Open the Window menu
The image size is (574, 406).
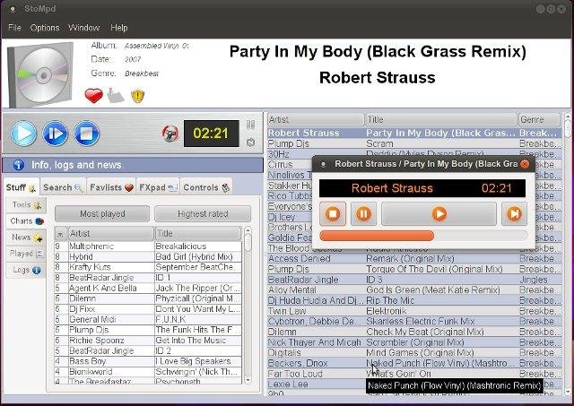click(83, 28)
